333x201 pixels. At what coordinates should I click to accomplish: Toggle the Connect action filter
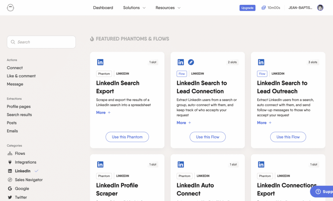[x=15, y=68]
